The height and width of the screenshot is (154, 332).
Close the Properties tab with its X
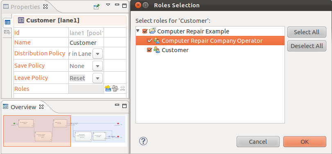(x=45, y=7)
